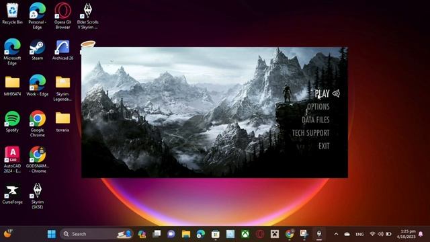Open the Xbox app from taskbar
The image size is (430, 242).
245,234
